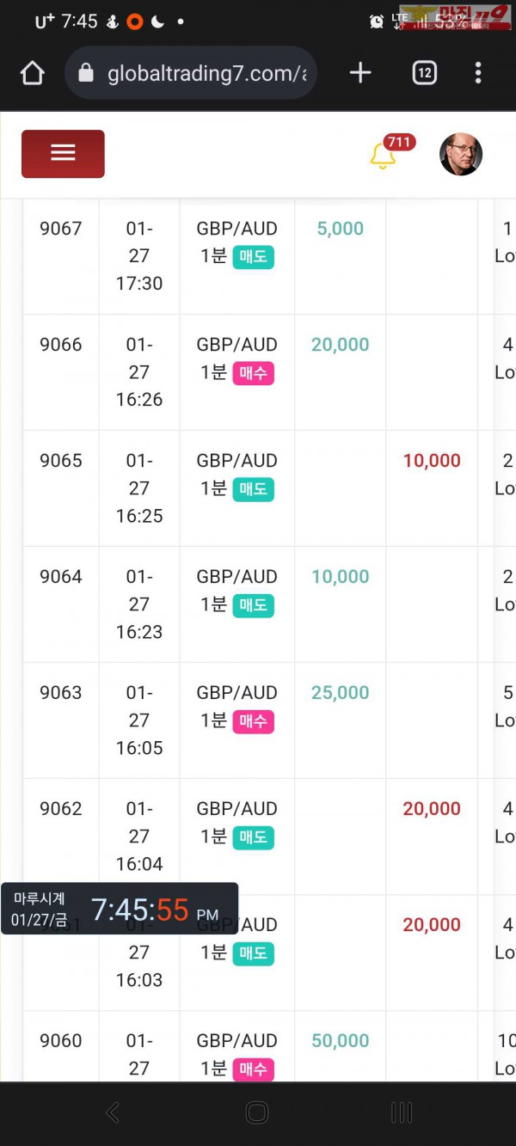Show the 12 open tabs
The width and height of the screenshot is (516, 1146).
[x=424, y=74]
